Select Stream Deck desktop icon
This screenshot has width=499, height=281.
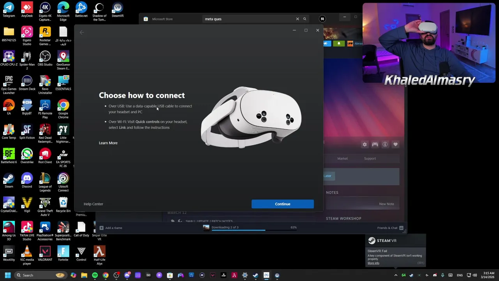click(x=27, y=84)
